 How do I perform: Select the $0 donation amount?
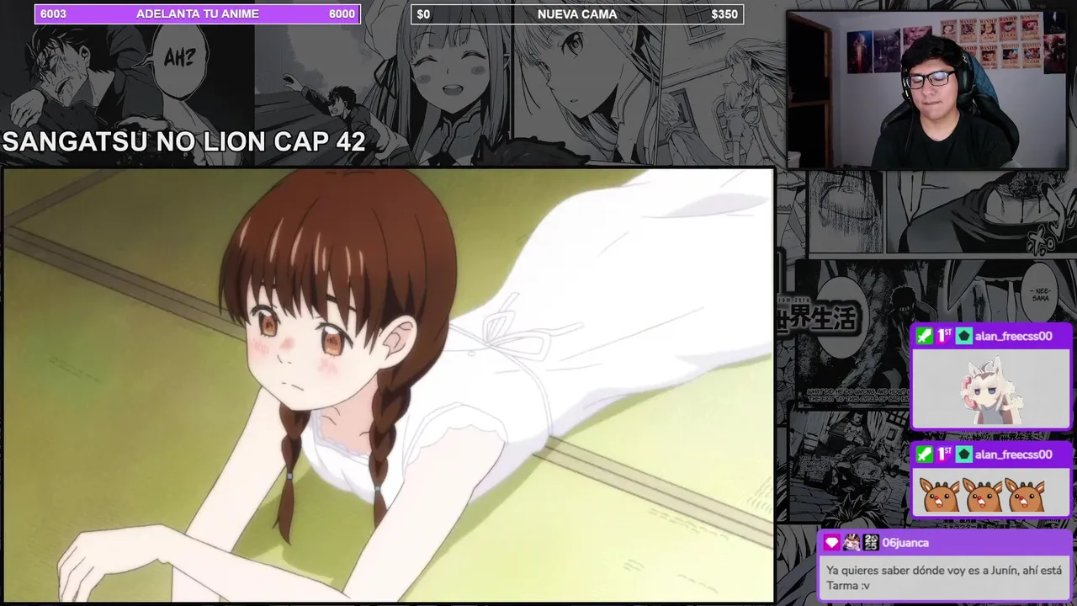423,14
